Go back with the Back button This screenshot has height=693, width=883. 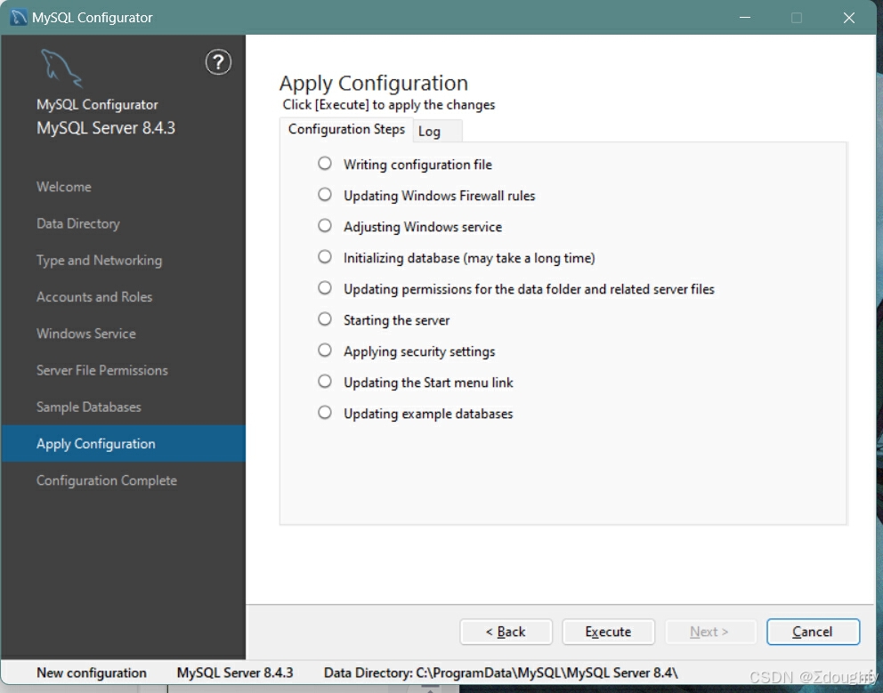[506, 632]
